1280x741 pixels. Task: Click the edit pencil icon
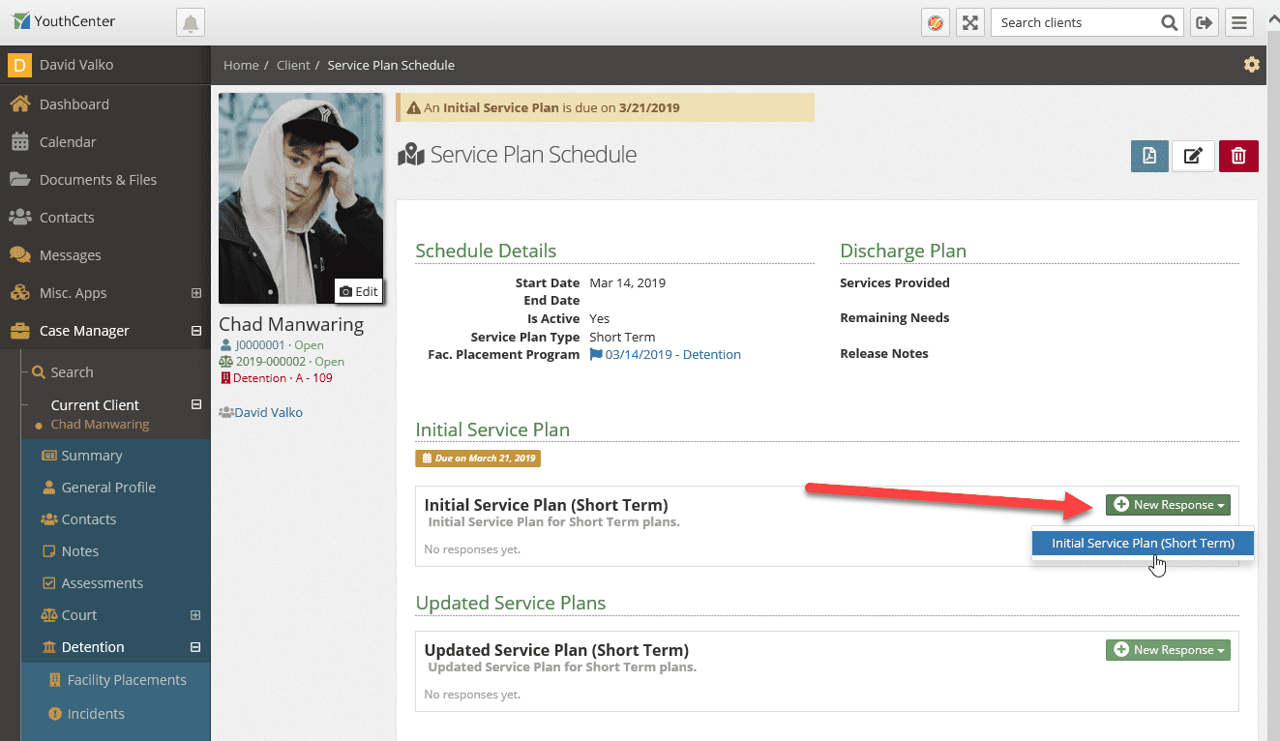coord(1193,155)
